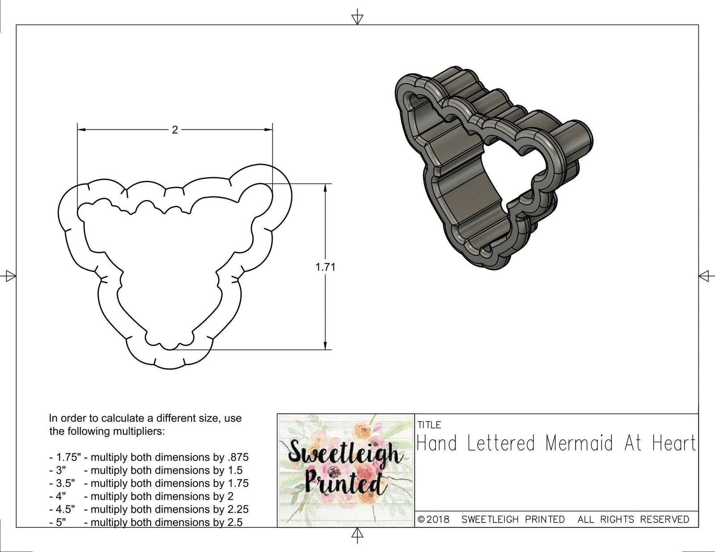The image size is (715, 552).
Task: Expand the 1.71 inch height dimension line
Action: [325, 267]
